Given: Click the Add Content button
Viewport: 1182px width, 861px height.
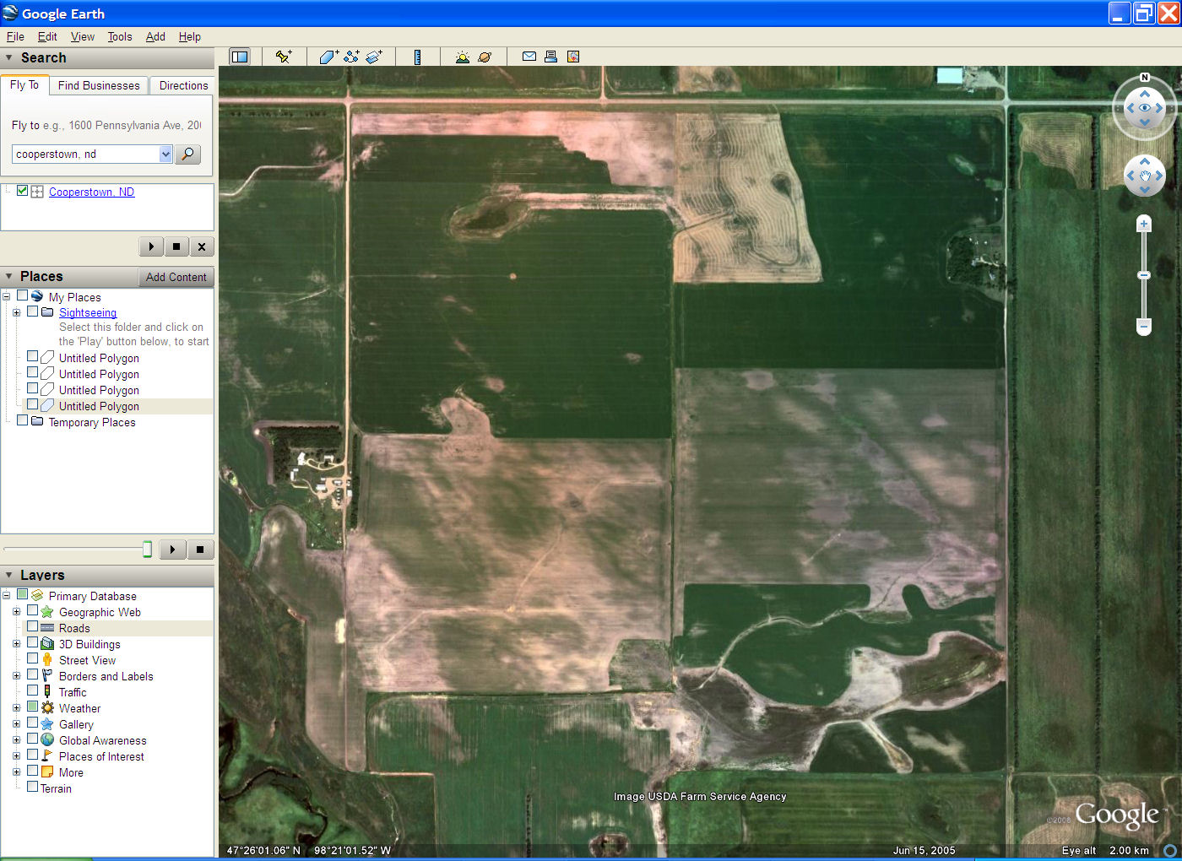Looking at the screenshot, I should coord(176,277).
